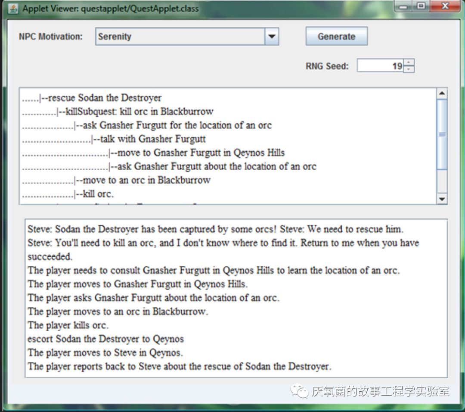
Task: Minimize the Applet Viewer window
Action: (403, 6)
